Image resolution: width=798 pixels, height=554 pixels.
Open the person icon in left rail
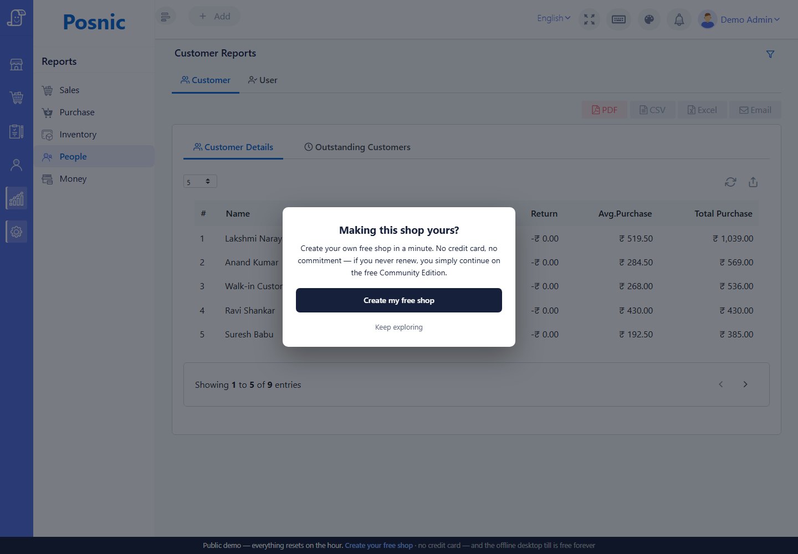pyautogui.click(x=17, y=165)
